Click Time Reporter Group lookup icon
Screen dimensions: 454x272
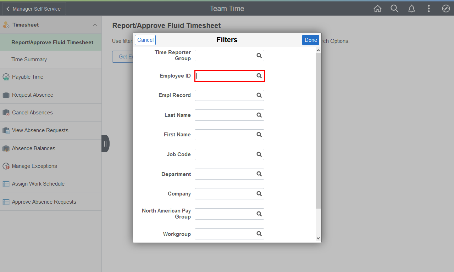(259, 56)
